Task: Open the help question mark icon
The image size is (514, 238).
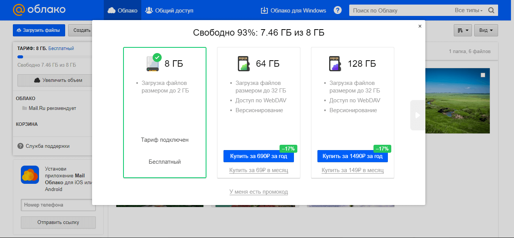Action: (337, 10)
